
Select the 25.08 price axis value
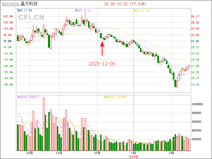(195, 23)
